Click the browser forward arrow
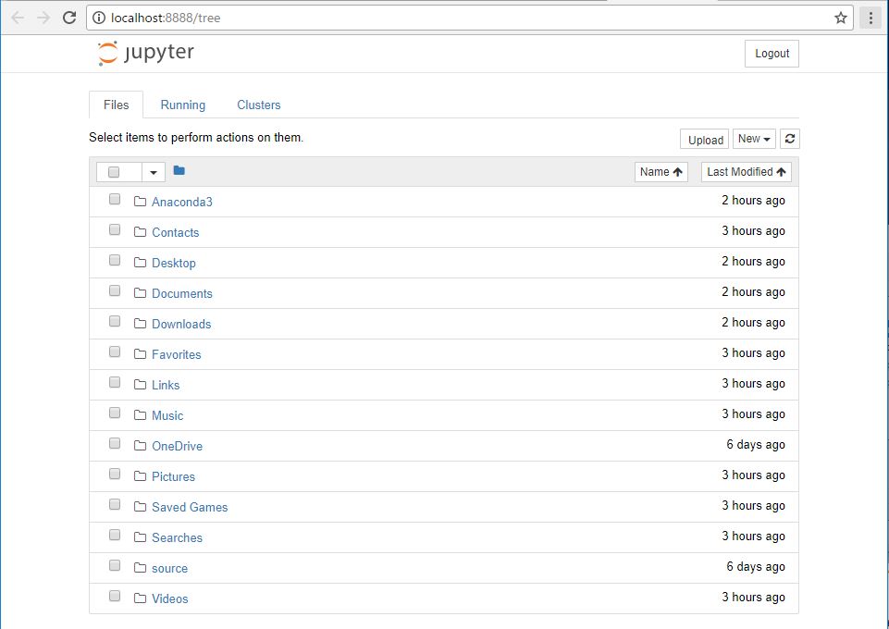 point(43,18)
